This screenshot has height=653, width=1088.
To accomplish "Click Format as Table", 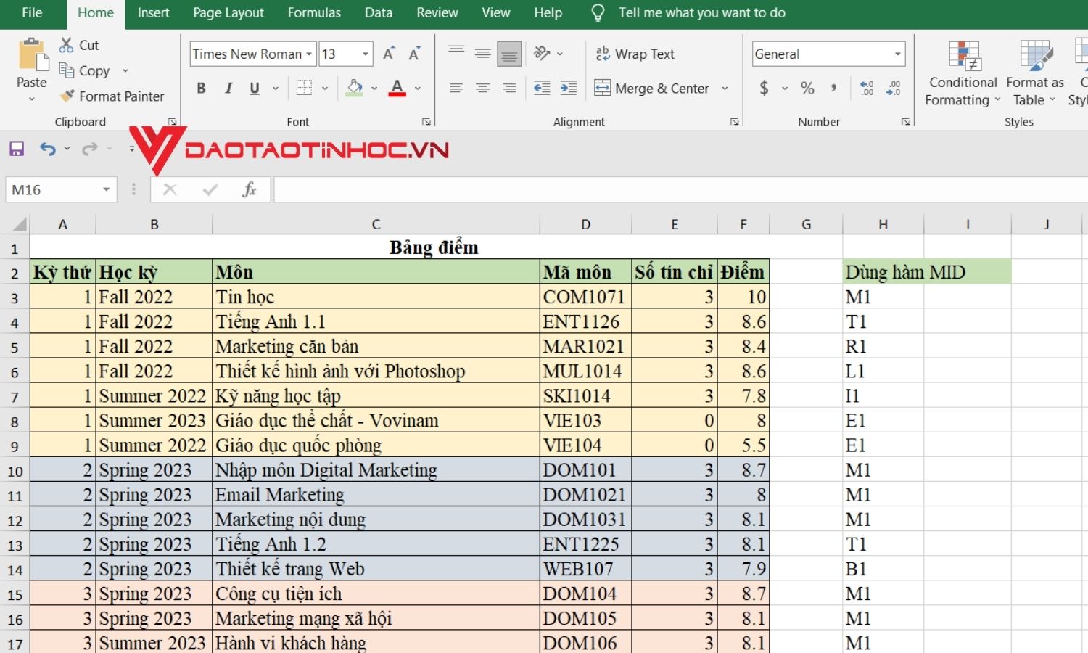I will [1034, 73].
